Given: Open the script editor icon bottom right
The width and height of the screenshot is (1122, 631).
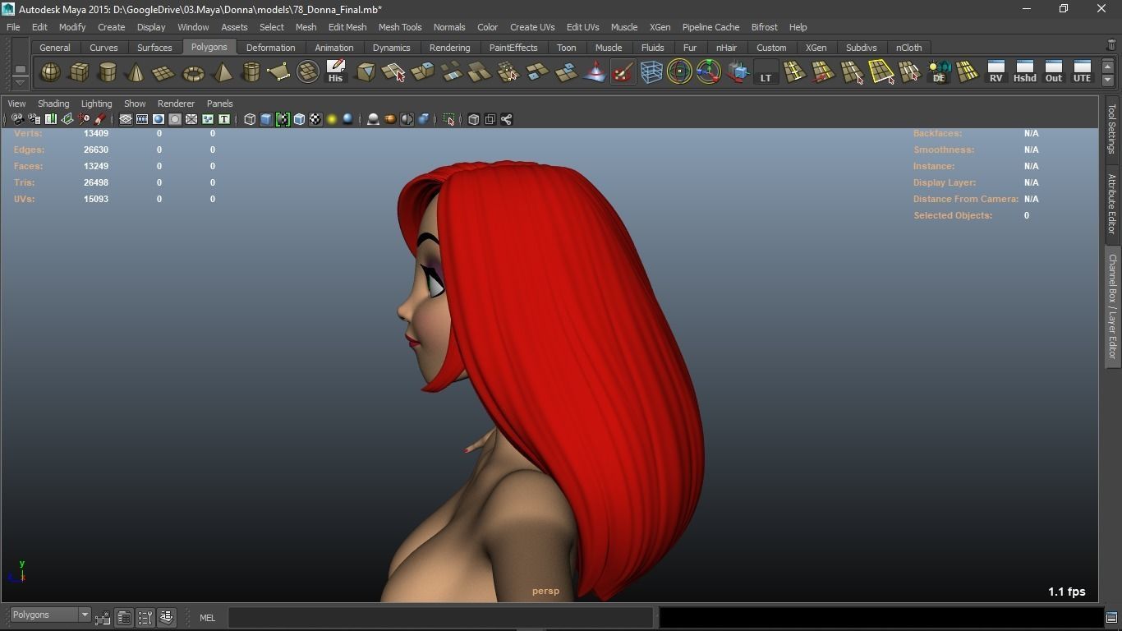Looking at the screenshot, I should [1111, 617].
